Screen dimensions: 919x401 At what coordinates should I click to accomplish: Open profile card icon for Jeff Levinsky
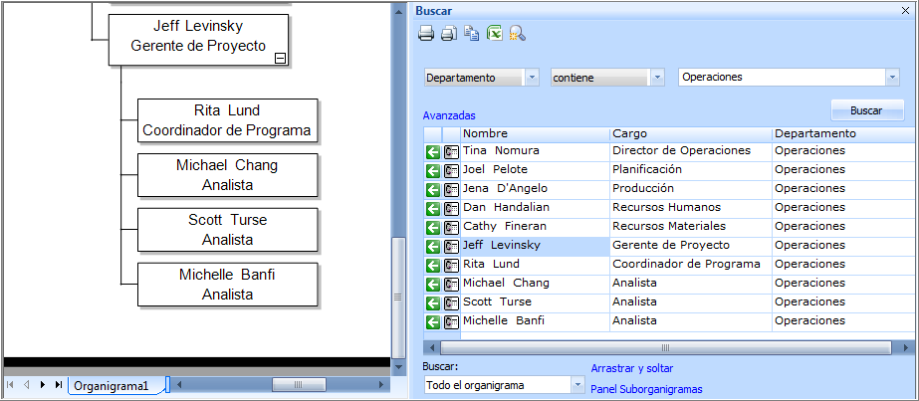[x=451, y=246]
